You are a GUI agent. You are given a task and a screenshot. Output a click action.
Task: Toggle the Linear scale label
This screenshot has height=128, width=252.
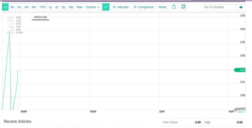[x=240, y=112]
